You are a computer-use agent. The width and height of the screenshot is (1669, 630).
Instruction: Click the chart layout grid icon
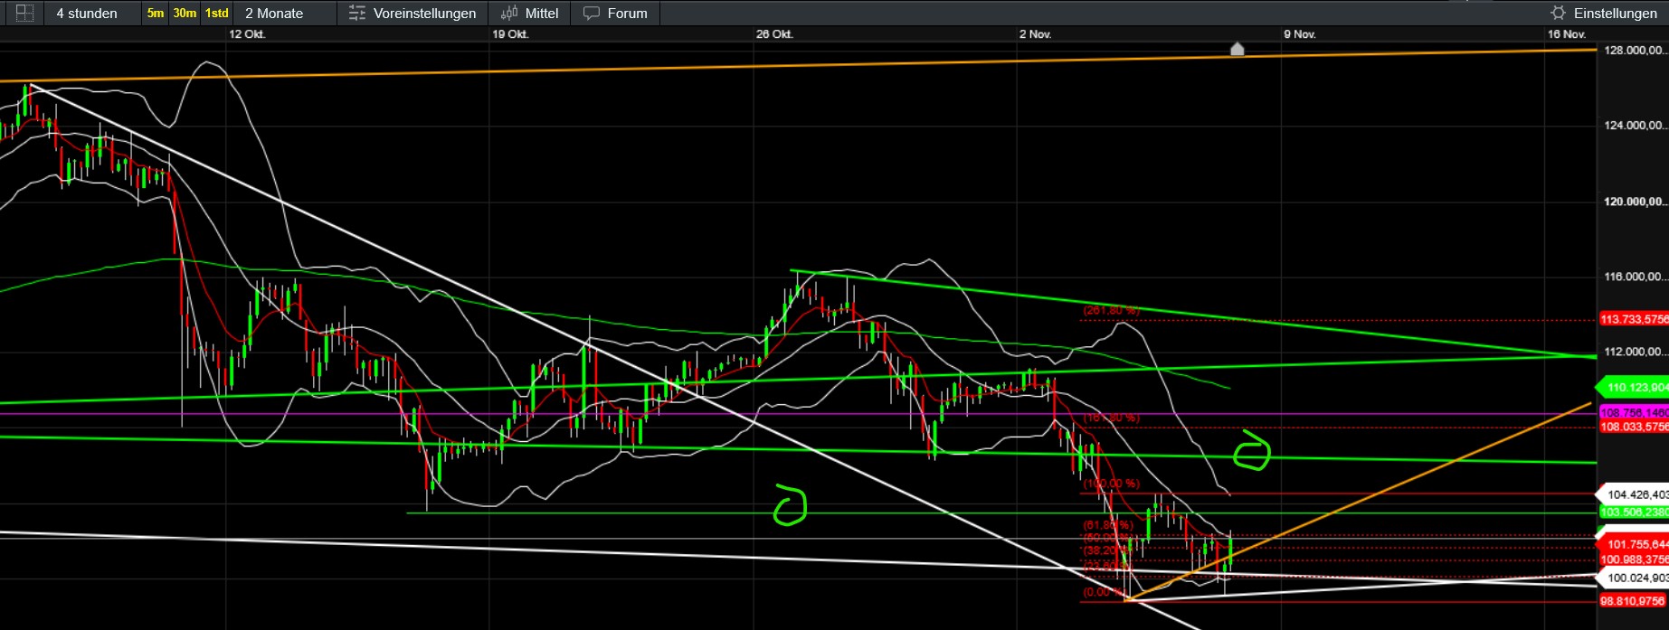coord(24,13)
